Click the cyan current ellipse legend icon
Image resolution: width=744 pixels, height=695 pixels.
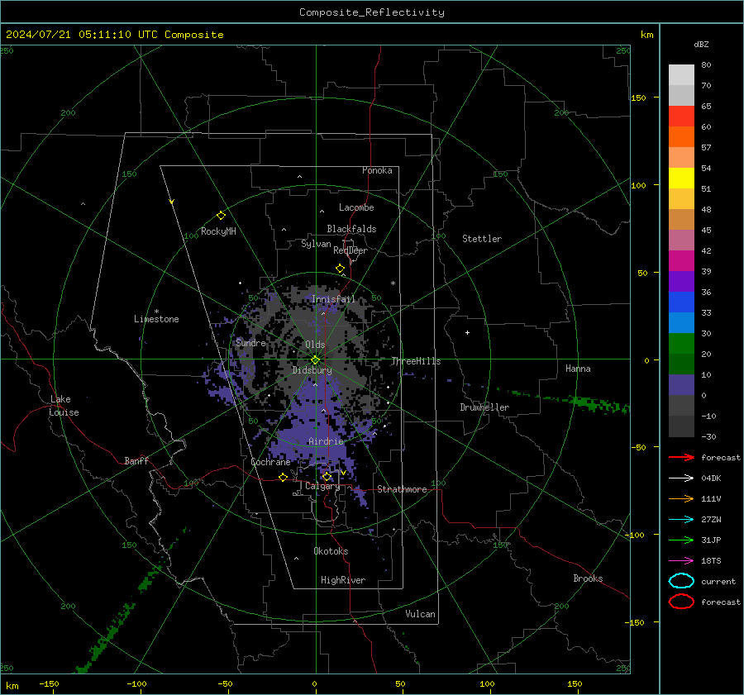coord(681,581)
